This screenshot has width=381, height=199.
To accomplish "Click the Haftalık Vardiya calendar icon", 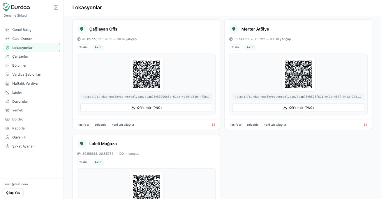I will pyautogui.click(x=8, y=83).
